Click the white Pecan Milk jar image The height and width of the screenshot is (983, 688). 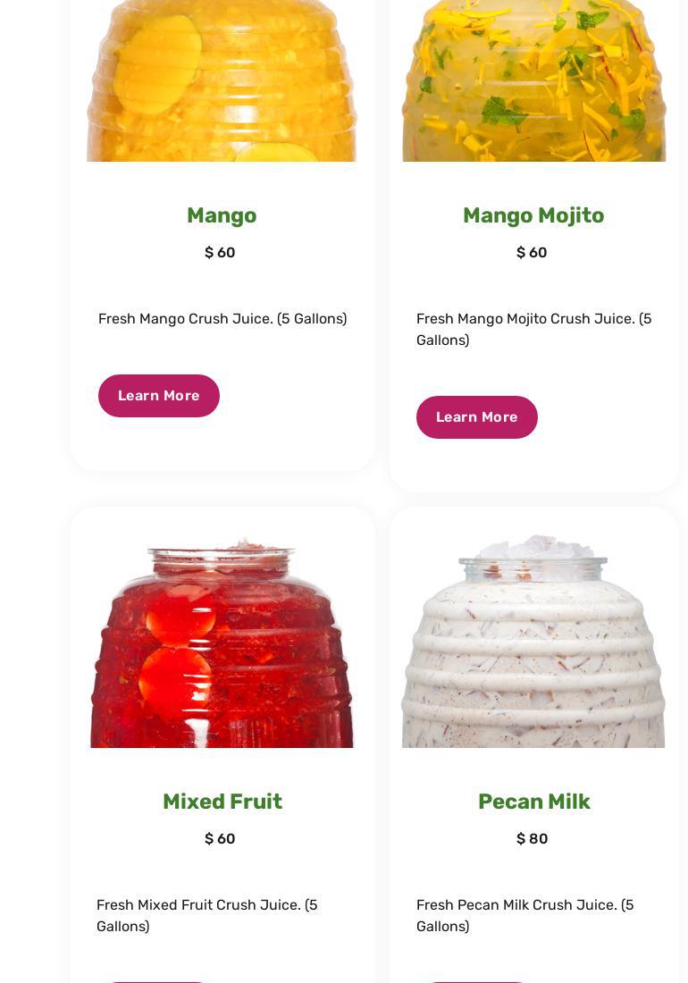click(x=533, y=641)
